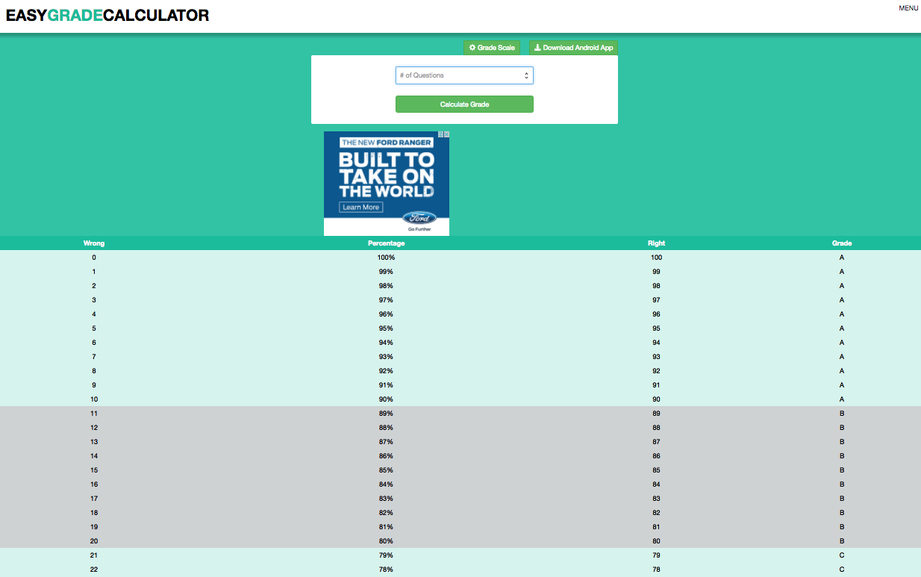The height and width of the screenshot is (577, 921).
Task: Click the Ford Ranger ad banner image
Action: (x=387, y=184)
